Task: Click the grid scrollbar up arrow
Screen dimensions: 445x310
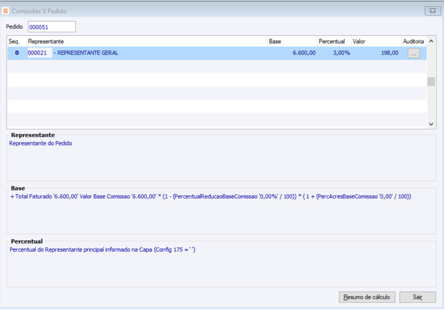Action: 431,41
